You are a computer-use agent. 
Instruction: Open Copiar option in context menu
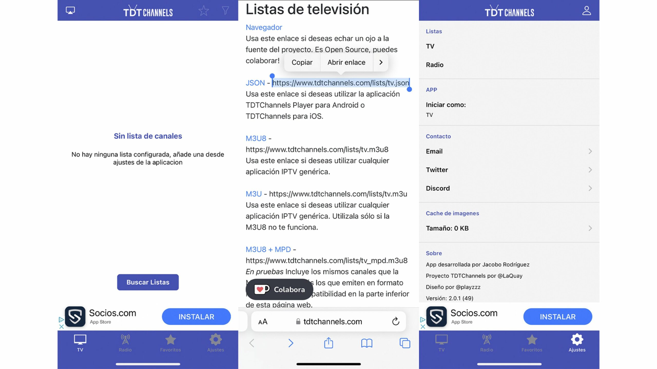pos(302,62)
